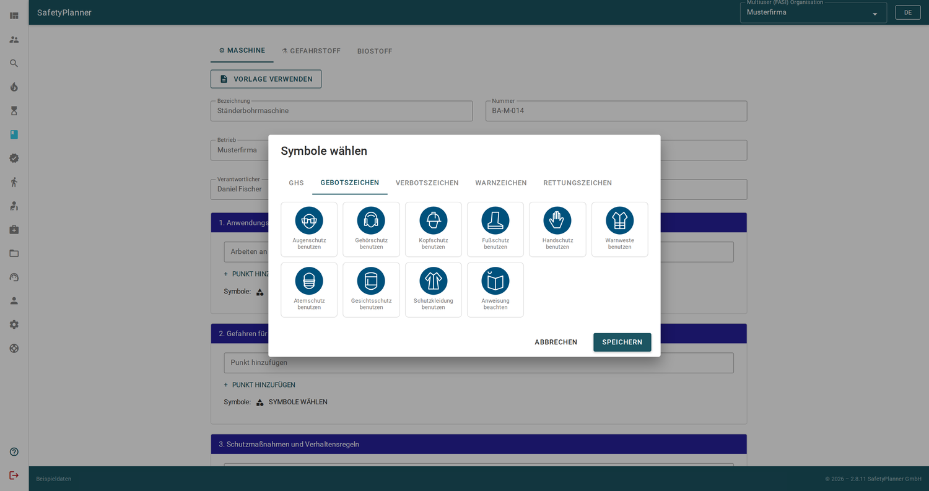Log out using the red exit icon
The image size is (929, 491).
[x=14, y=476]
